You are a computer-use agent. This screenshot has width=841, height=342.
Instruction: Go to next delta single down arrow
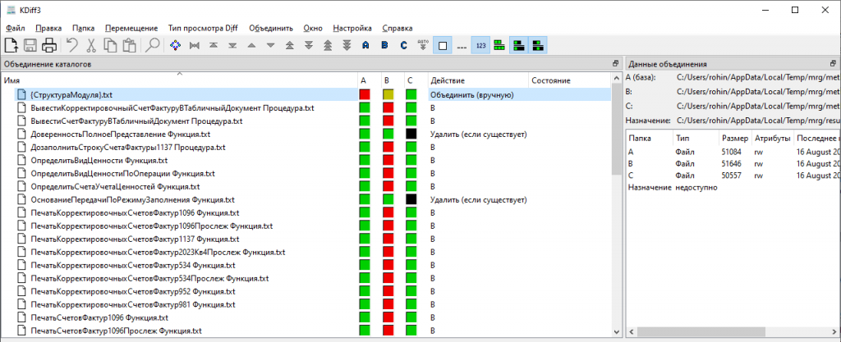click(x=271, y=45)
